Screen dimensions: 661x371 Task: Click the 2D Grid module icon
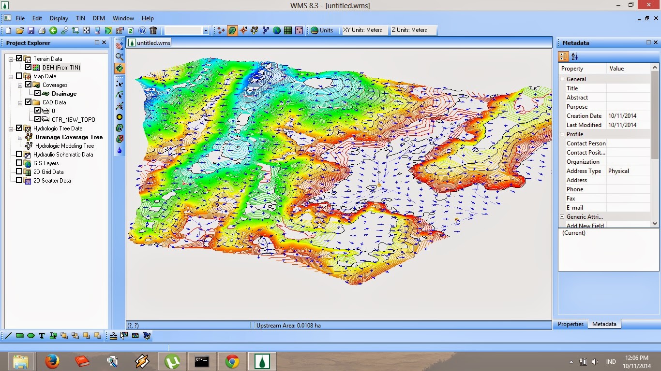[x=288, y=30]
